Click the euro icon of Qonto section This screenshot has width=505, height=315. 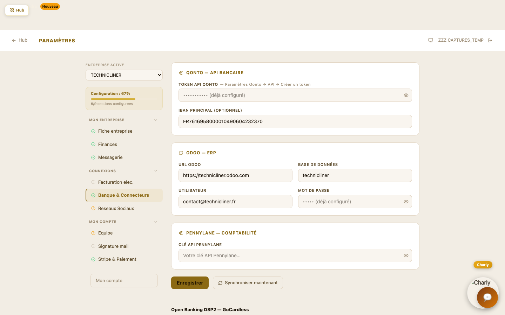pyautogui.click(x=181, y=73)
